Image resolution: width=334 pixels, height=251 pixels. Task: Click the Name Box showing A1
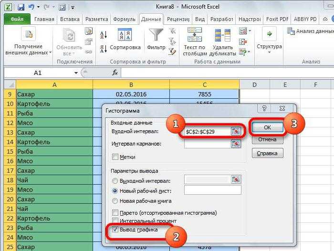click(38, 73)
